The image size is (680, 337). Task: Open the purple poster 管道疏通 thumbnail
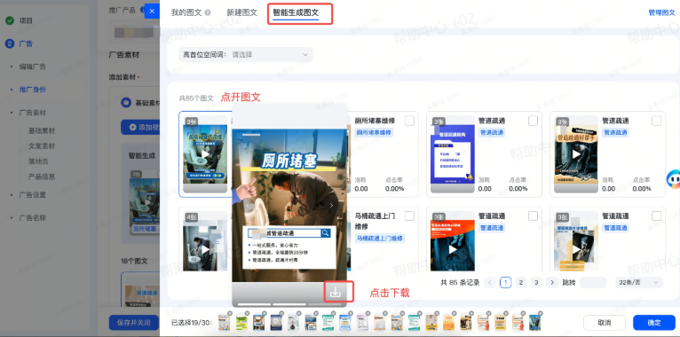point(453,154)
